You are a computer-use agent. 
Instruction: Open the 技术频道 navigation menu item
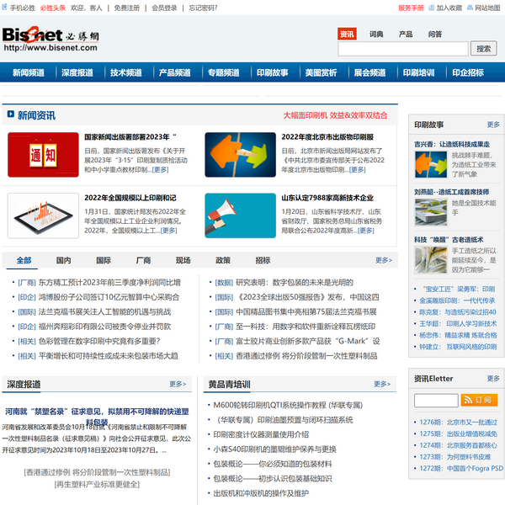tap(125, 73)
